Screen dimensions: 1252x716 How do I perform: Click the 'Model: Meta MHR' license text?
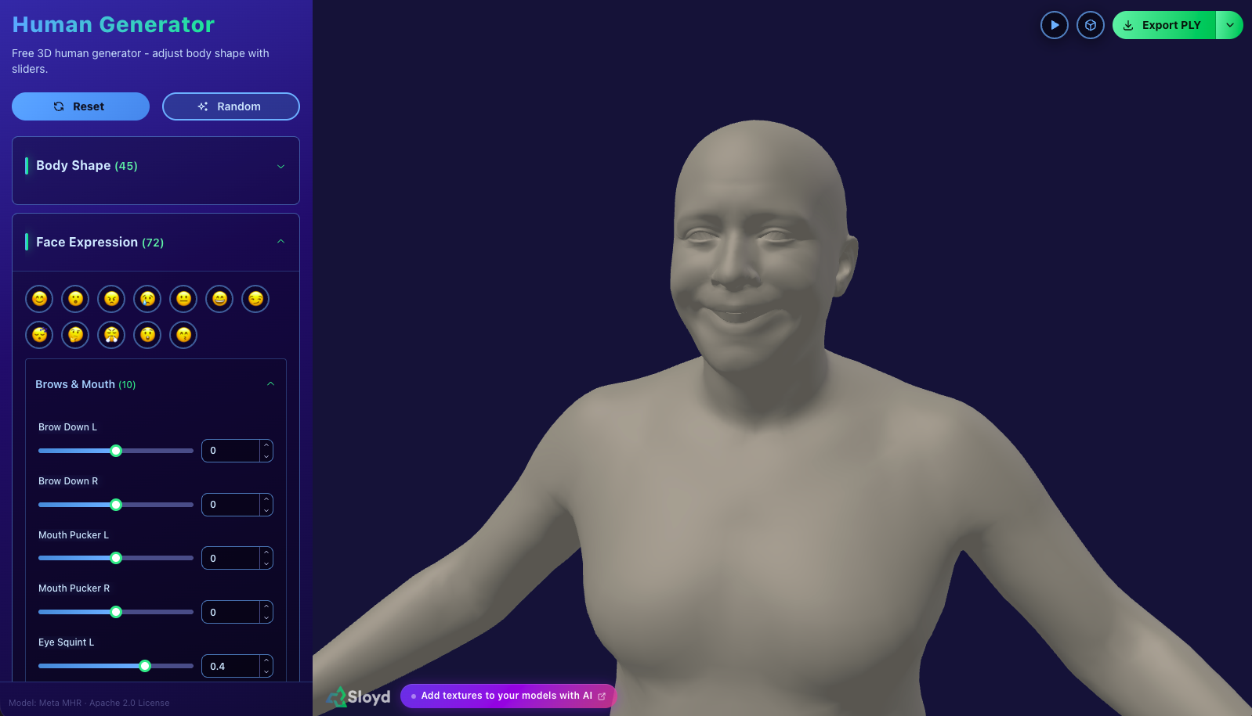(x=89, y=703)
